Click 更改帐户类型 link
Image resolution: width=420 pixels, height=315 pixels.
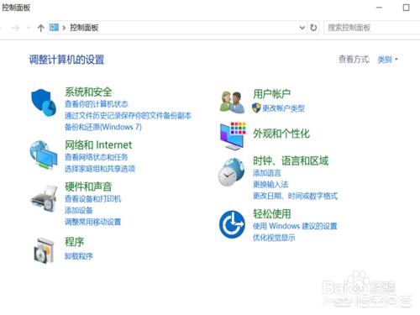(x=283, y=108)
